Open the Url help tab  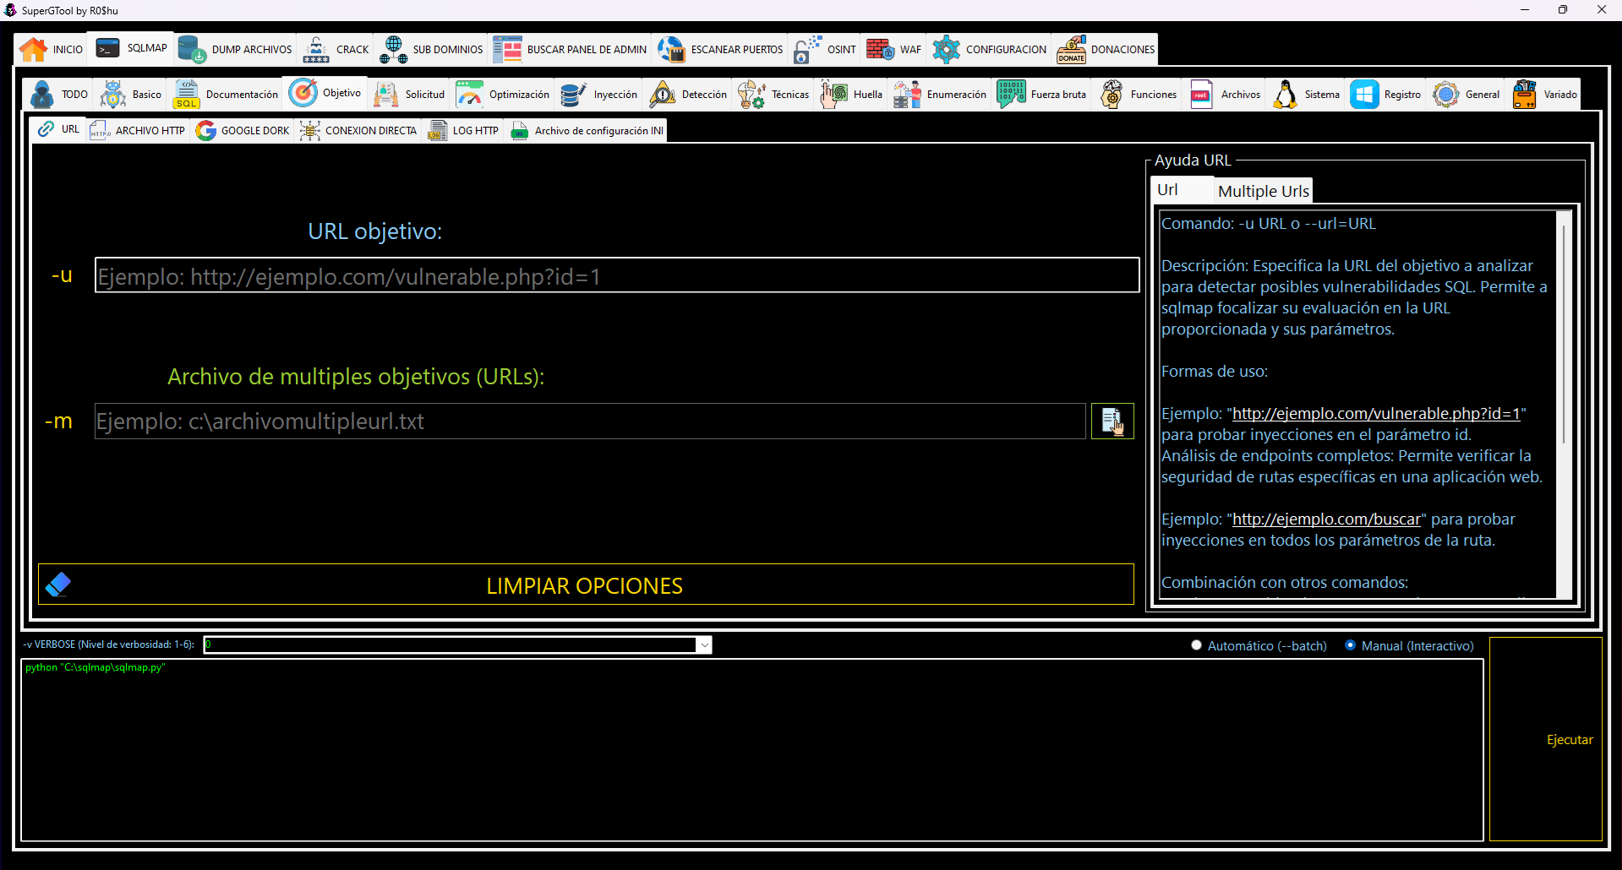[x=1182, y=189]
